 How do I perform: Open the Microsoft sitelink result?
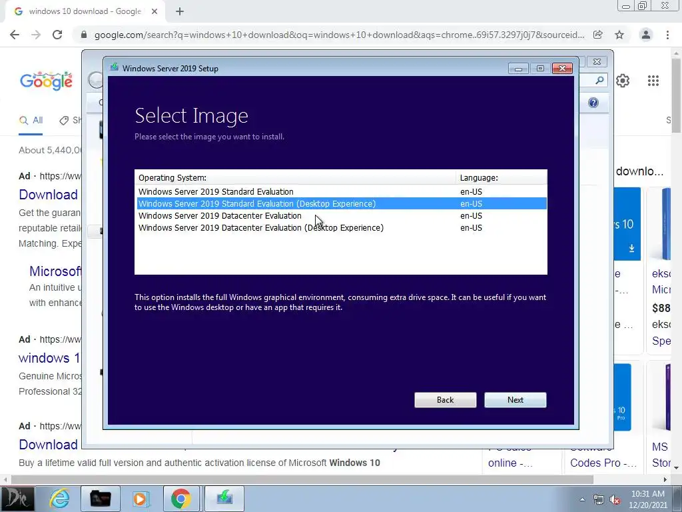(55, 271)
